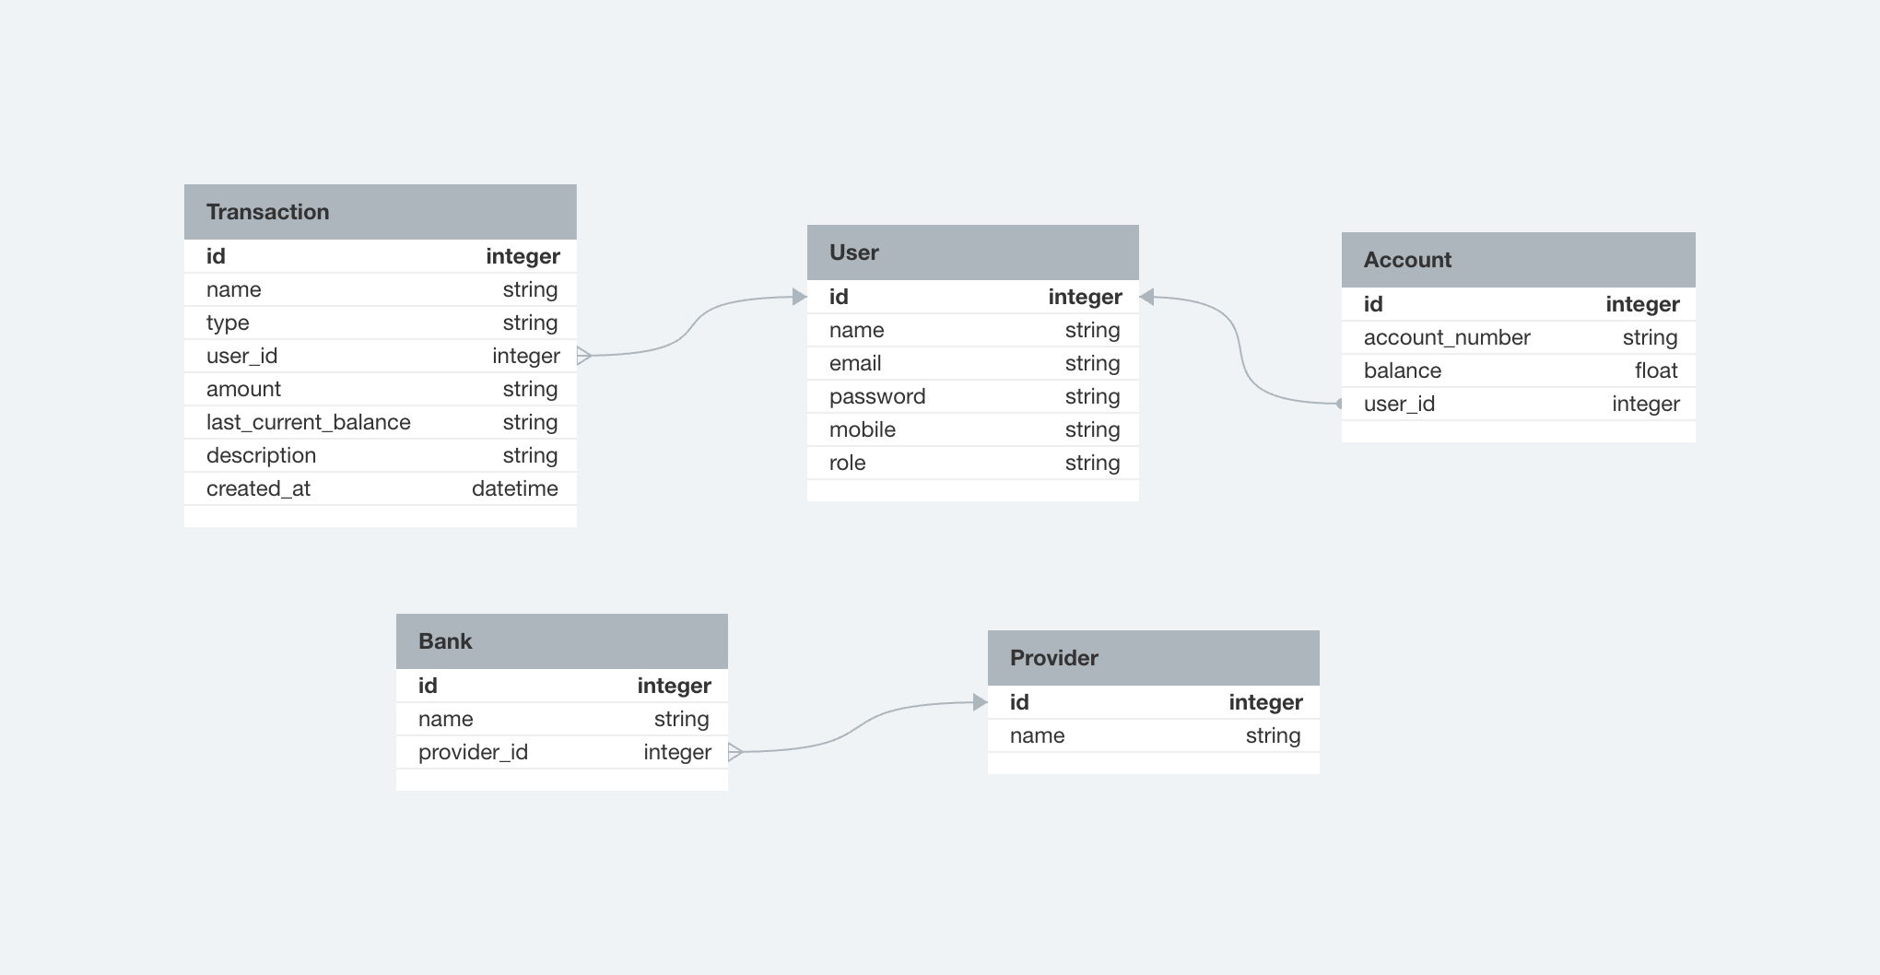Select the Provider table header
The image size is (1880, 975).
tap(1153, 658)
